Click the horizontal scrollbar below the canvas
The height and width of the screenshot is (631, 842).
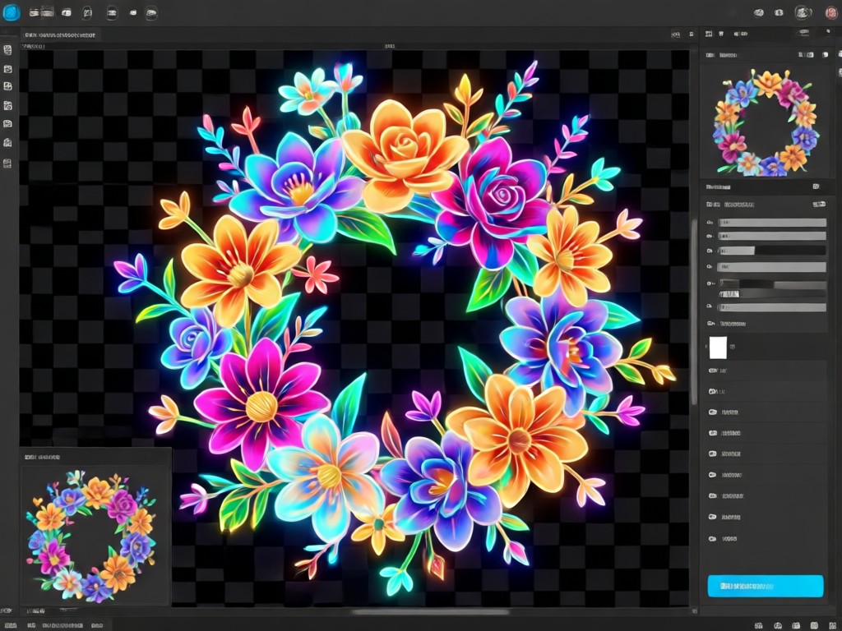[x=430, y=611]
